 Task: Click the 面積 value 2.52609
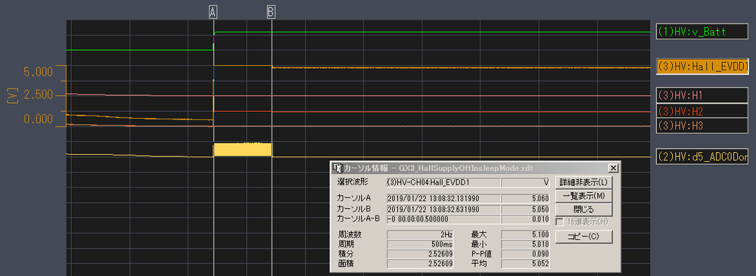(x=421, y=263)
